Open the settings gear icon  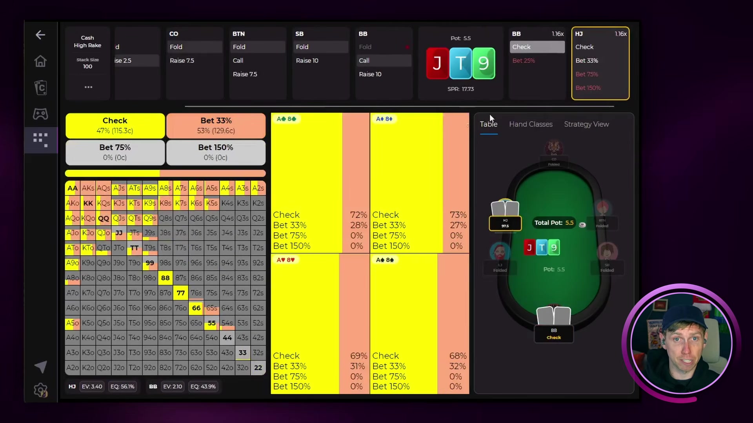point(40,390)
